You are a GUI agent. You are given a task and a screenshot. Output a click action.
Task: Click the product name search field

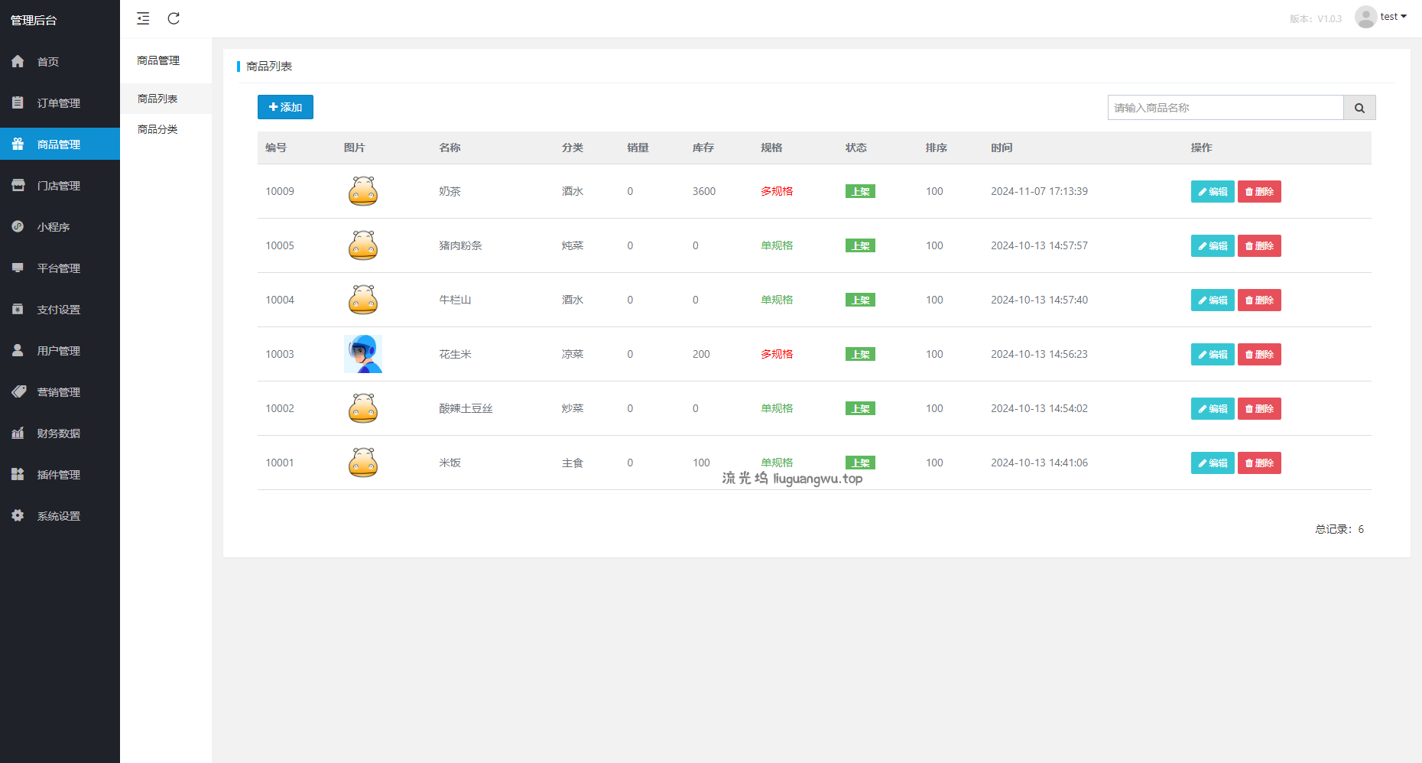[x=1225, y=108]
